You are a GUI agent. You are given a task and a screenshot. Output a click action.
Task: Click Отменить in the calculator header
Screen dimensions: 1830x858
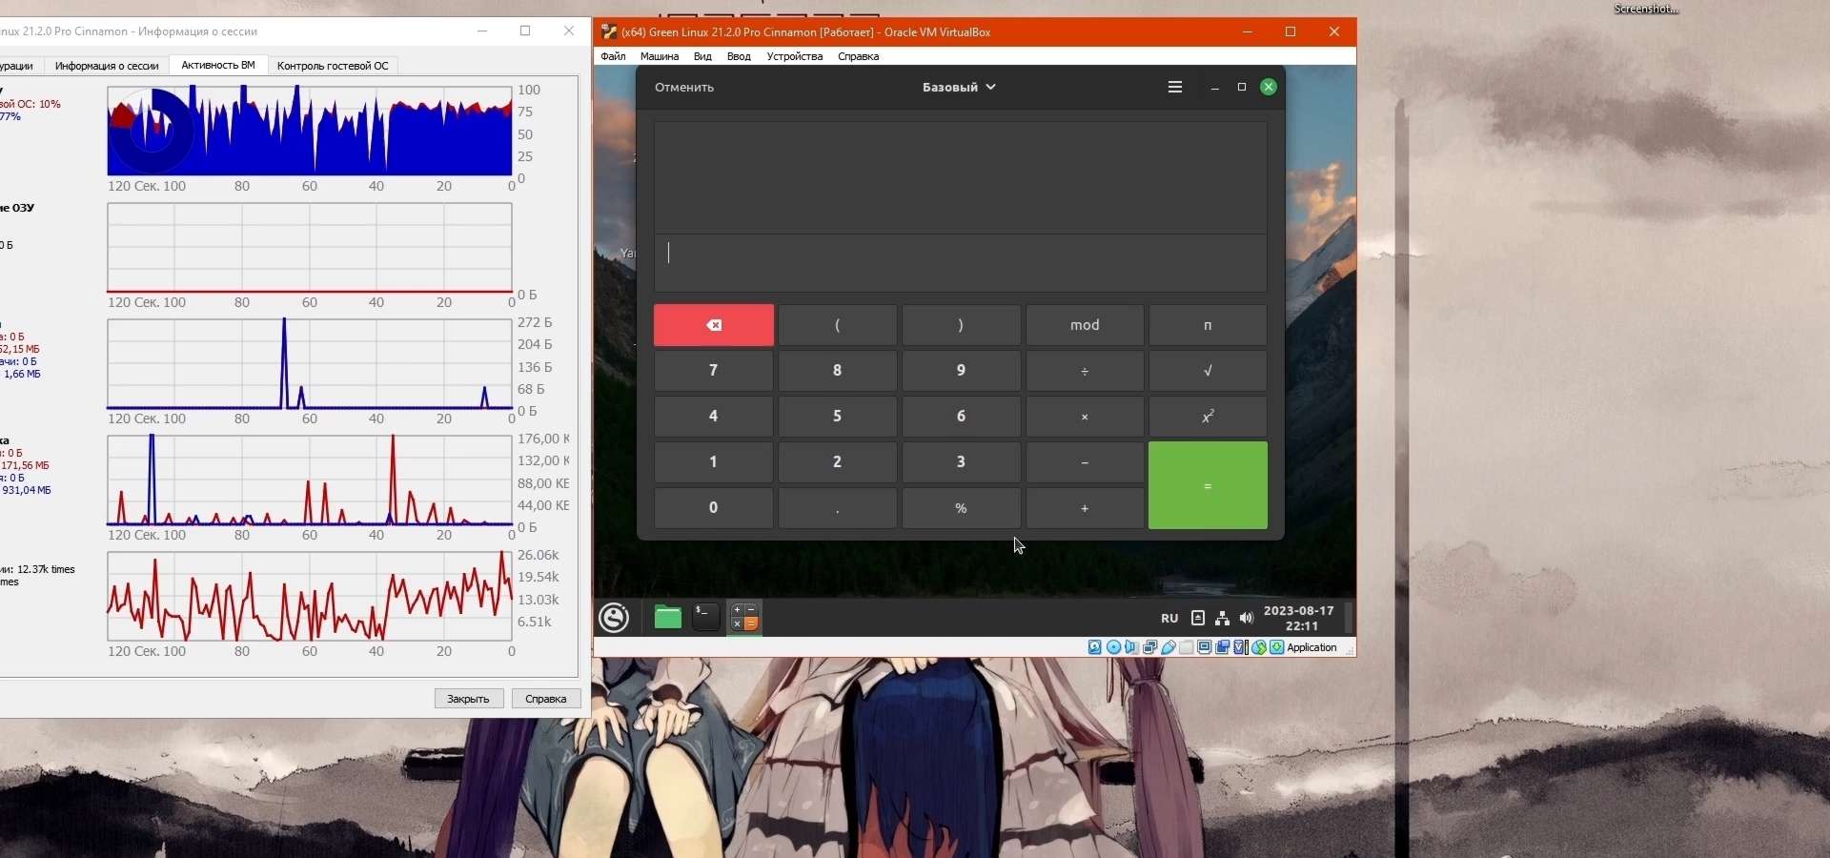[x=684, y=87]
